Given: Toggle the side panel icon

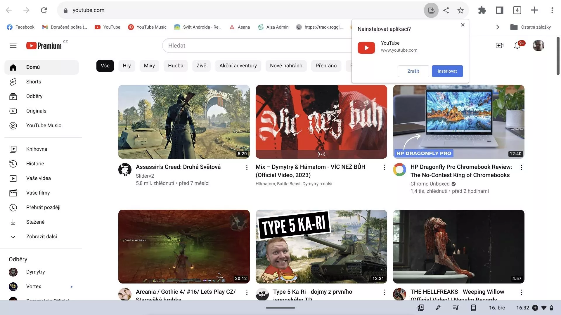Looking at the screenshot, I should pos(500,10).
